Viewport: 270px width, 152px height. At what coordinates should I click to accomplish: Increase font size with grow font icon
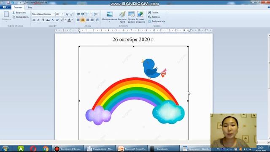coord(67,14)
